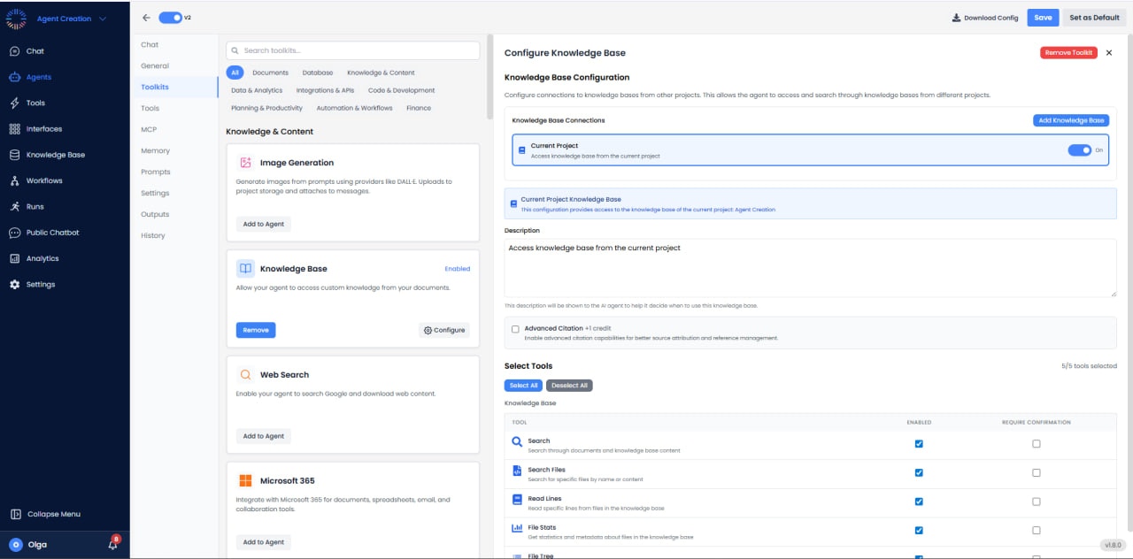
Task: Click in the toolkit search field
Action: click(x=352, y=50)
